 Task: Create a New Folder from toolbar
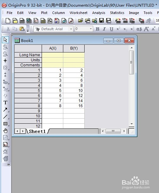[x=15, y=21]
